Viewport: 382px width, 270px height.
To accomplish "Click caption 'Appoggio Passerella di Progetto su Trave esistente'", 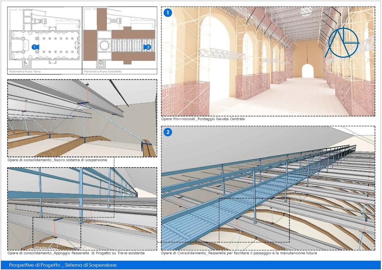I will (99, 253).
